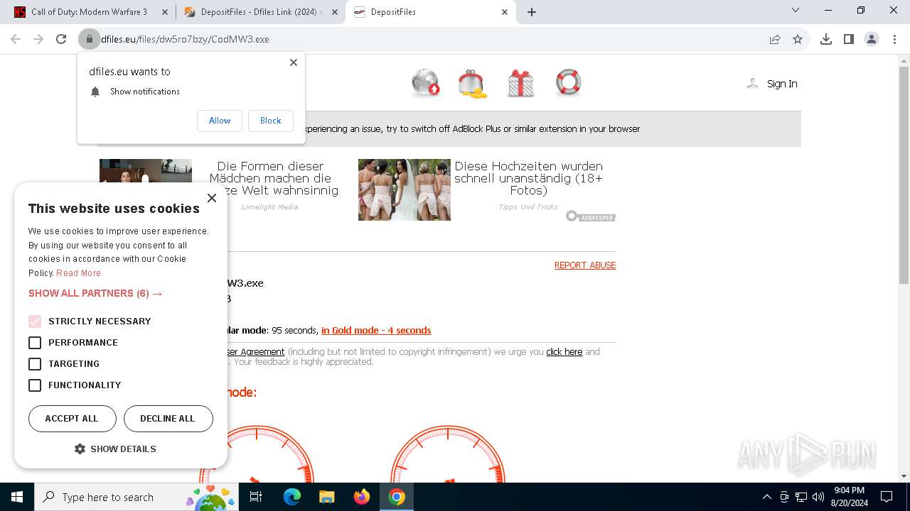The width and height of the screenshot is (910, 511).
Task: Expand Show All Partners (6)
Action: coord(95,293)
